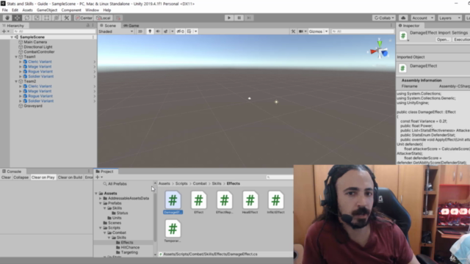Image resolution: width=470 pixels, height=264 pixels.
Task: Select the Scale tool in the toolbar
Action: coord(37,18)
